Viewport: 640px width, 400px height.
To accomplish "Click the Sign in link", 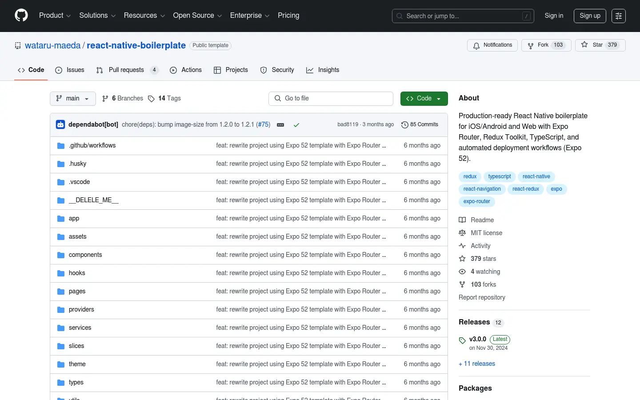I will click(554, 16).
